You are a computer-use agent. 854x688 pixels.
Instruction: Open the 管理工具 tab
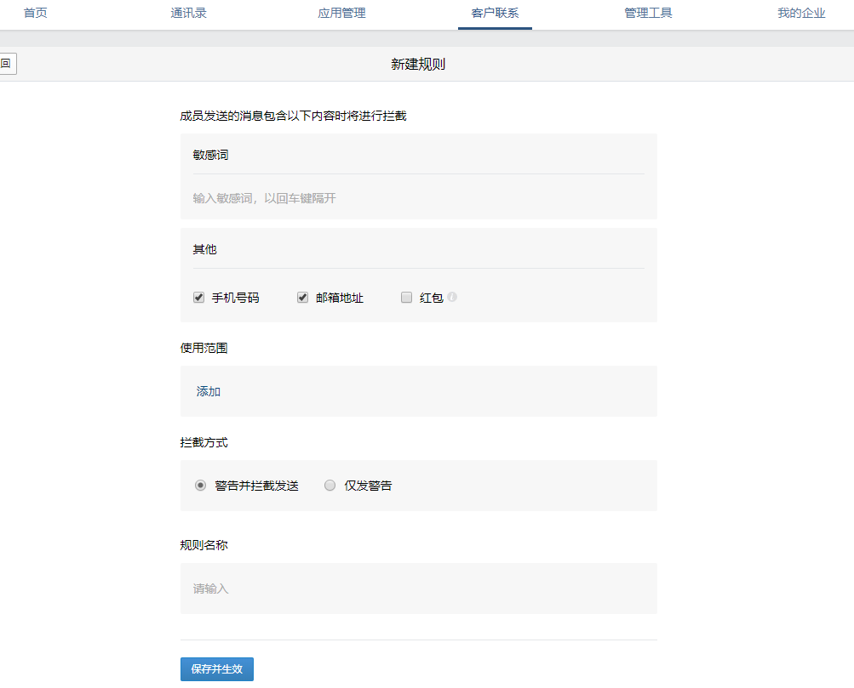pyautogui.click(x=648, y=14)
